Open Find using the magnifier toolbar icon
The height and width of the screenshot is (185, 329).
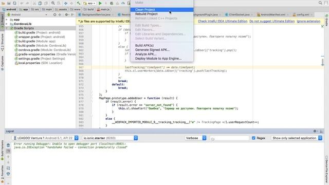point(53,3)
